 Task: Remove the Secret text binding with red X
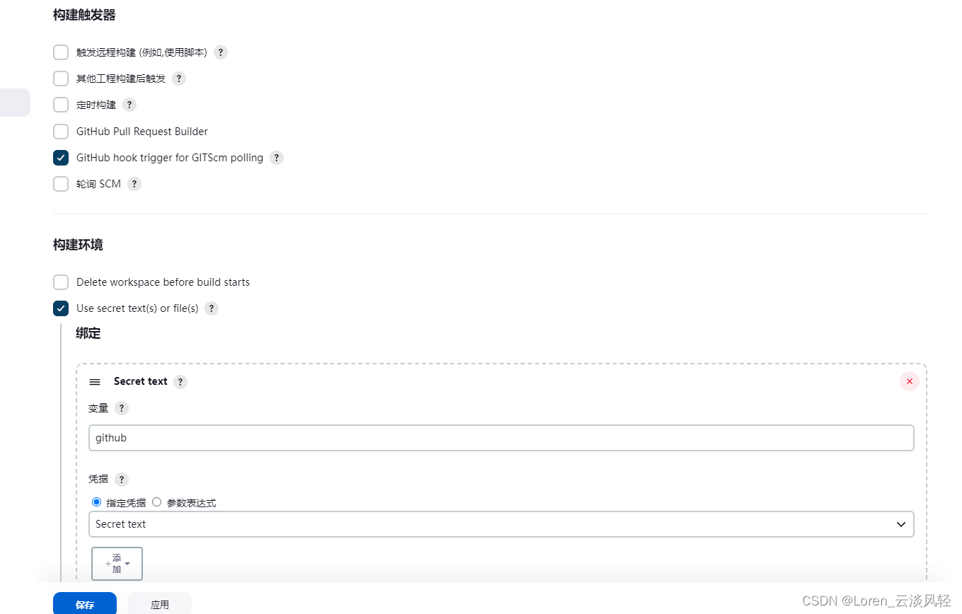click(x=910, y=381)
